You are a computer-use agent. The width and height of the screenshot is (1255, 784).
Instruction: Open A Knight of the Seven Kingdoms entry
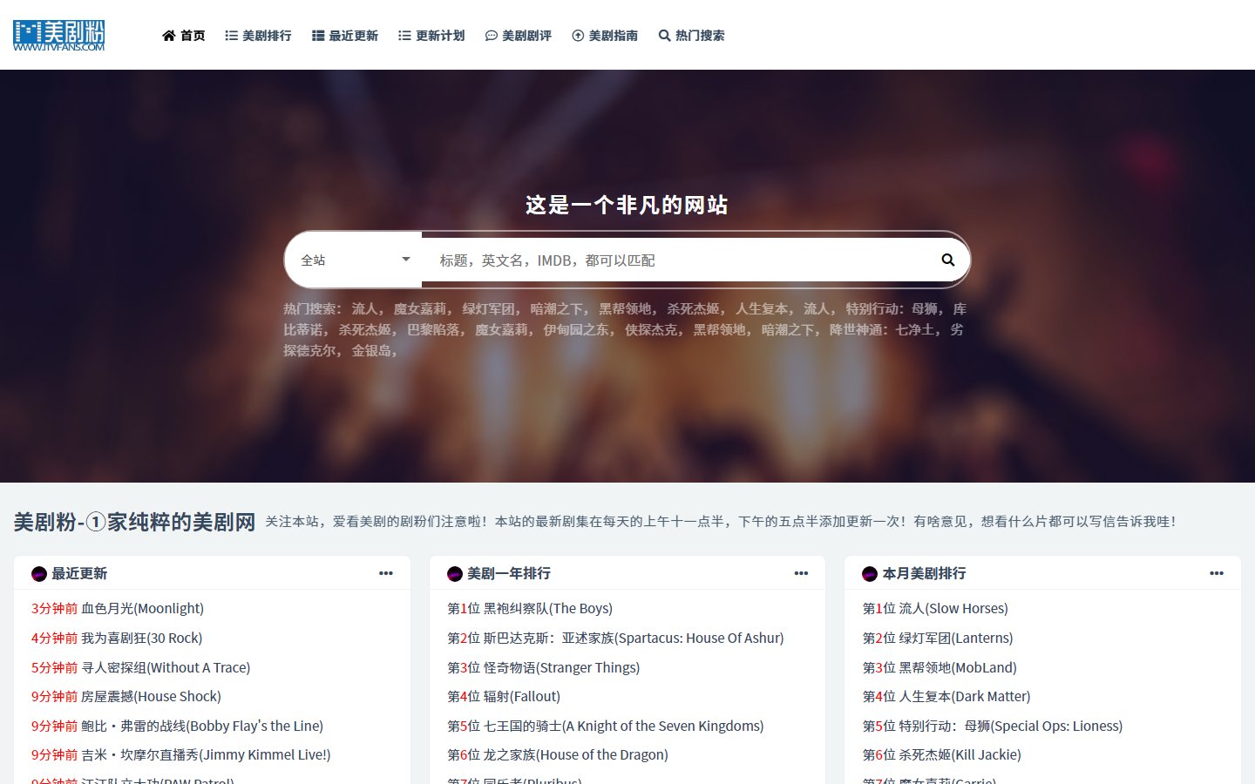[x=623, y=727]
